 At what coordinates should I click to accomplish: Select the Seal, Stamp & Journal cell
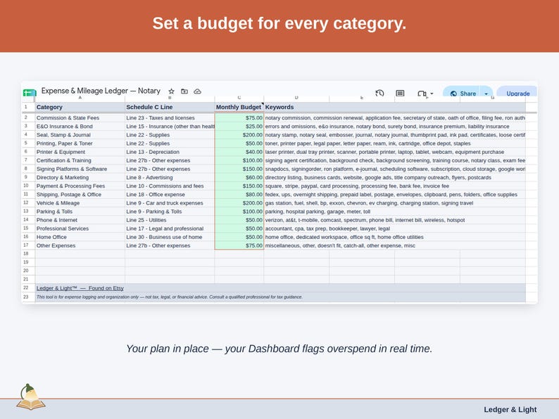[x=80, y=135]
